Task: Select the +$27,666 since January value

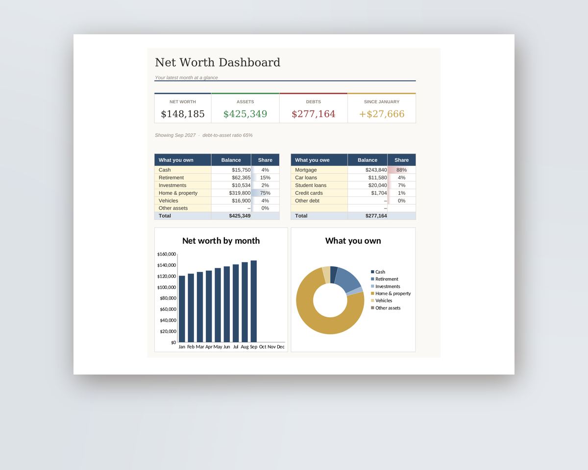Action: tap(382, 114)
